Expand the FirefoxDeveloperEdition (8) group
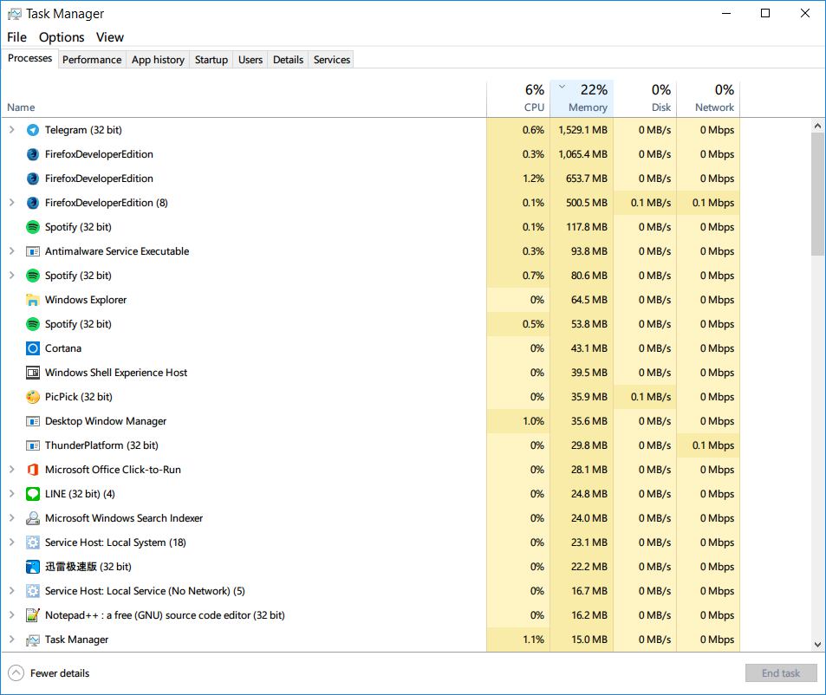Image resolution: width=826 pixels, height=695 pixels. pos(11,202)
